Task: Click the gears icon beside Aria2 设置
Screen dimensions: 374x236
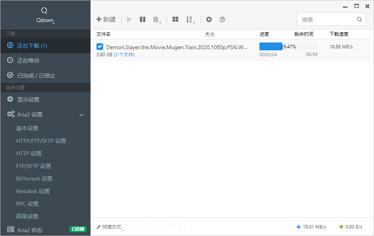Action: click(x=11, y=114)
